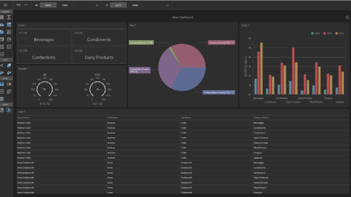Select the Grid 1 item caption
The width and height of the screenshot is (351, 197).
[22, 112]
